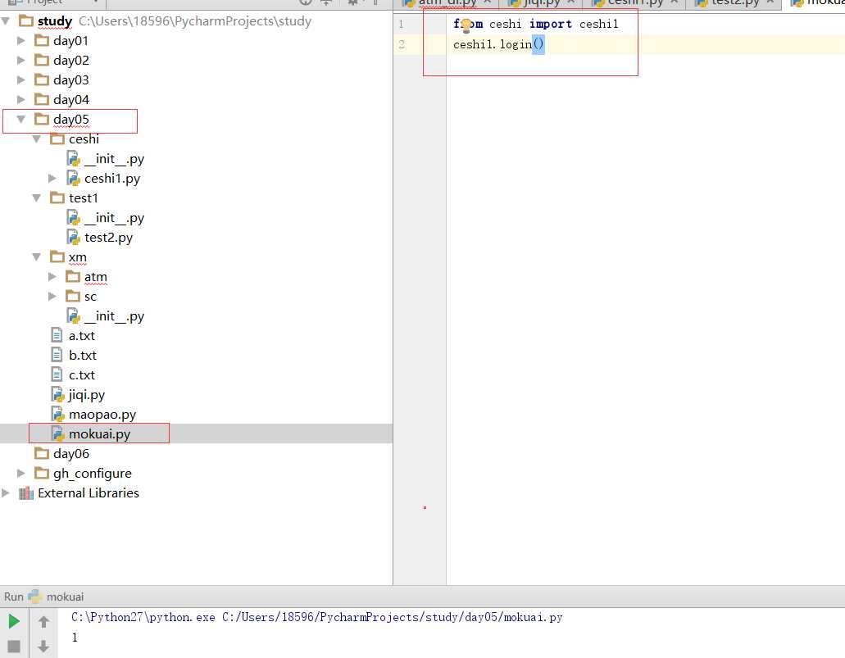Screen dimensions: 845x658
Task: Expand the atm folder
Action: click(x=52, y=276)
